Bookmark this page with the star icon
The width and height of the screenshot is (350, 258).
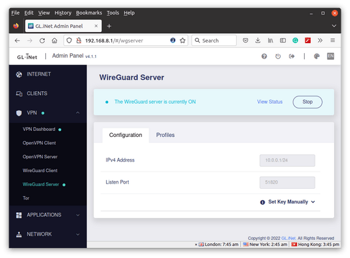(183, 41)
